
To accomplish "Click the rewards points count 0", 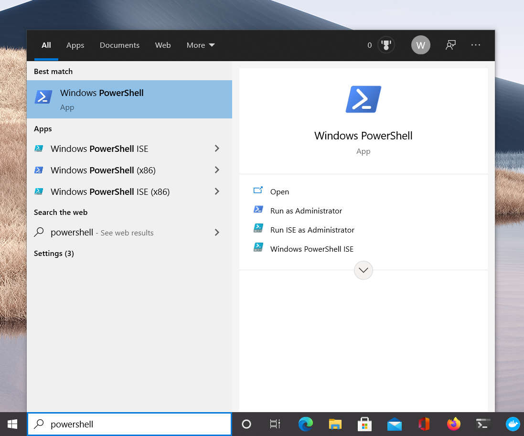I will pyautogui.click(x=369, y=45).
